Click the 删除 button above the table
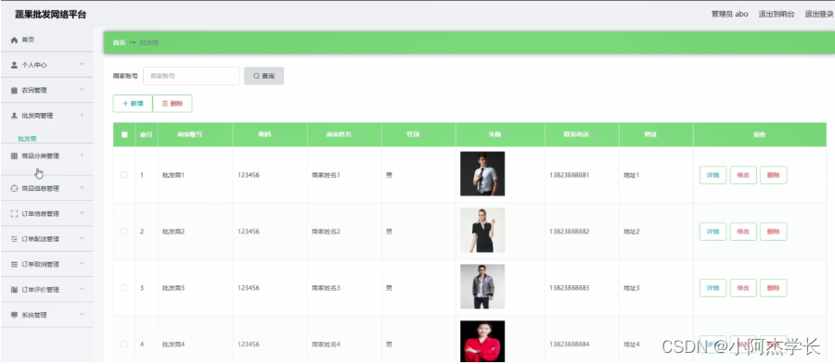Image resolution: width=835 pixels, height=364 pixels. tap(173, 104)
